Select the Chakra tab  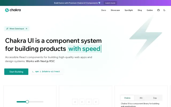127,98
